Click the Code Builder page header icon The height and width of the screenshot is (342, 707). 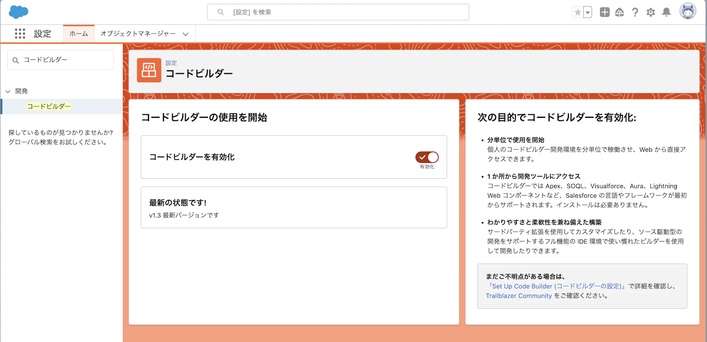tap(149, 70)
